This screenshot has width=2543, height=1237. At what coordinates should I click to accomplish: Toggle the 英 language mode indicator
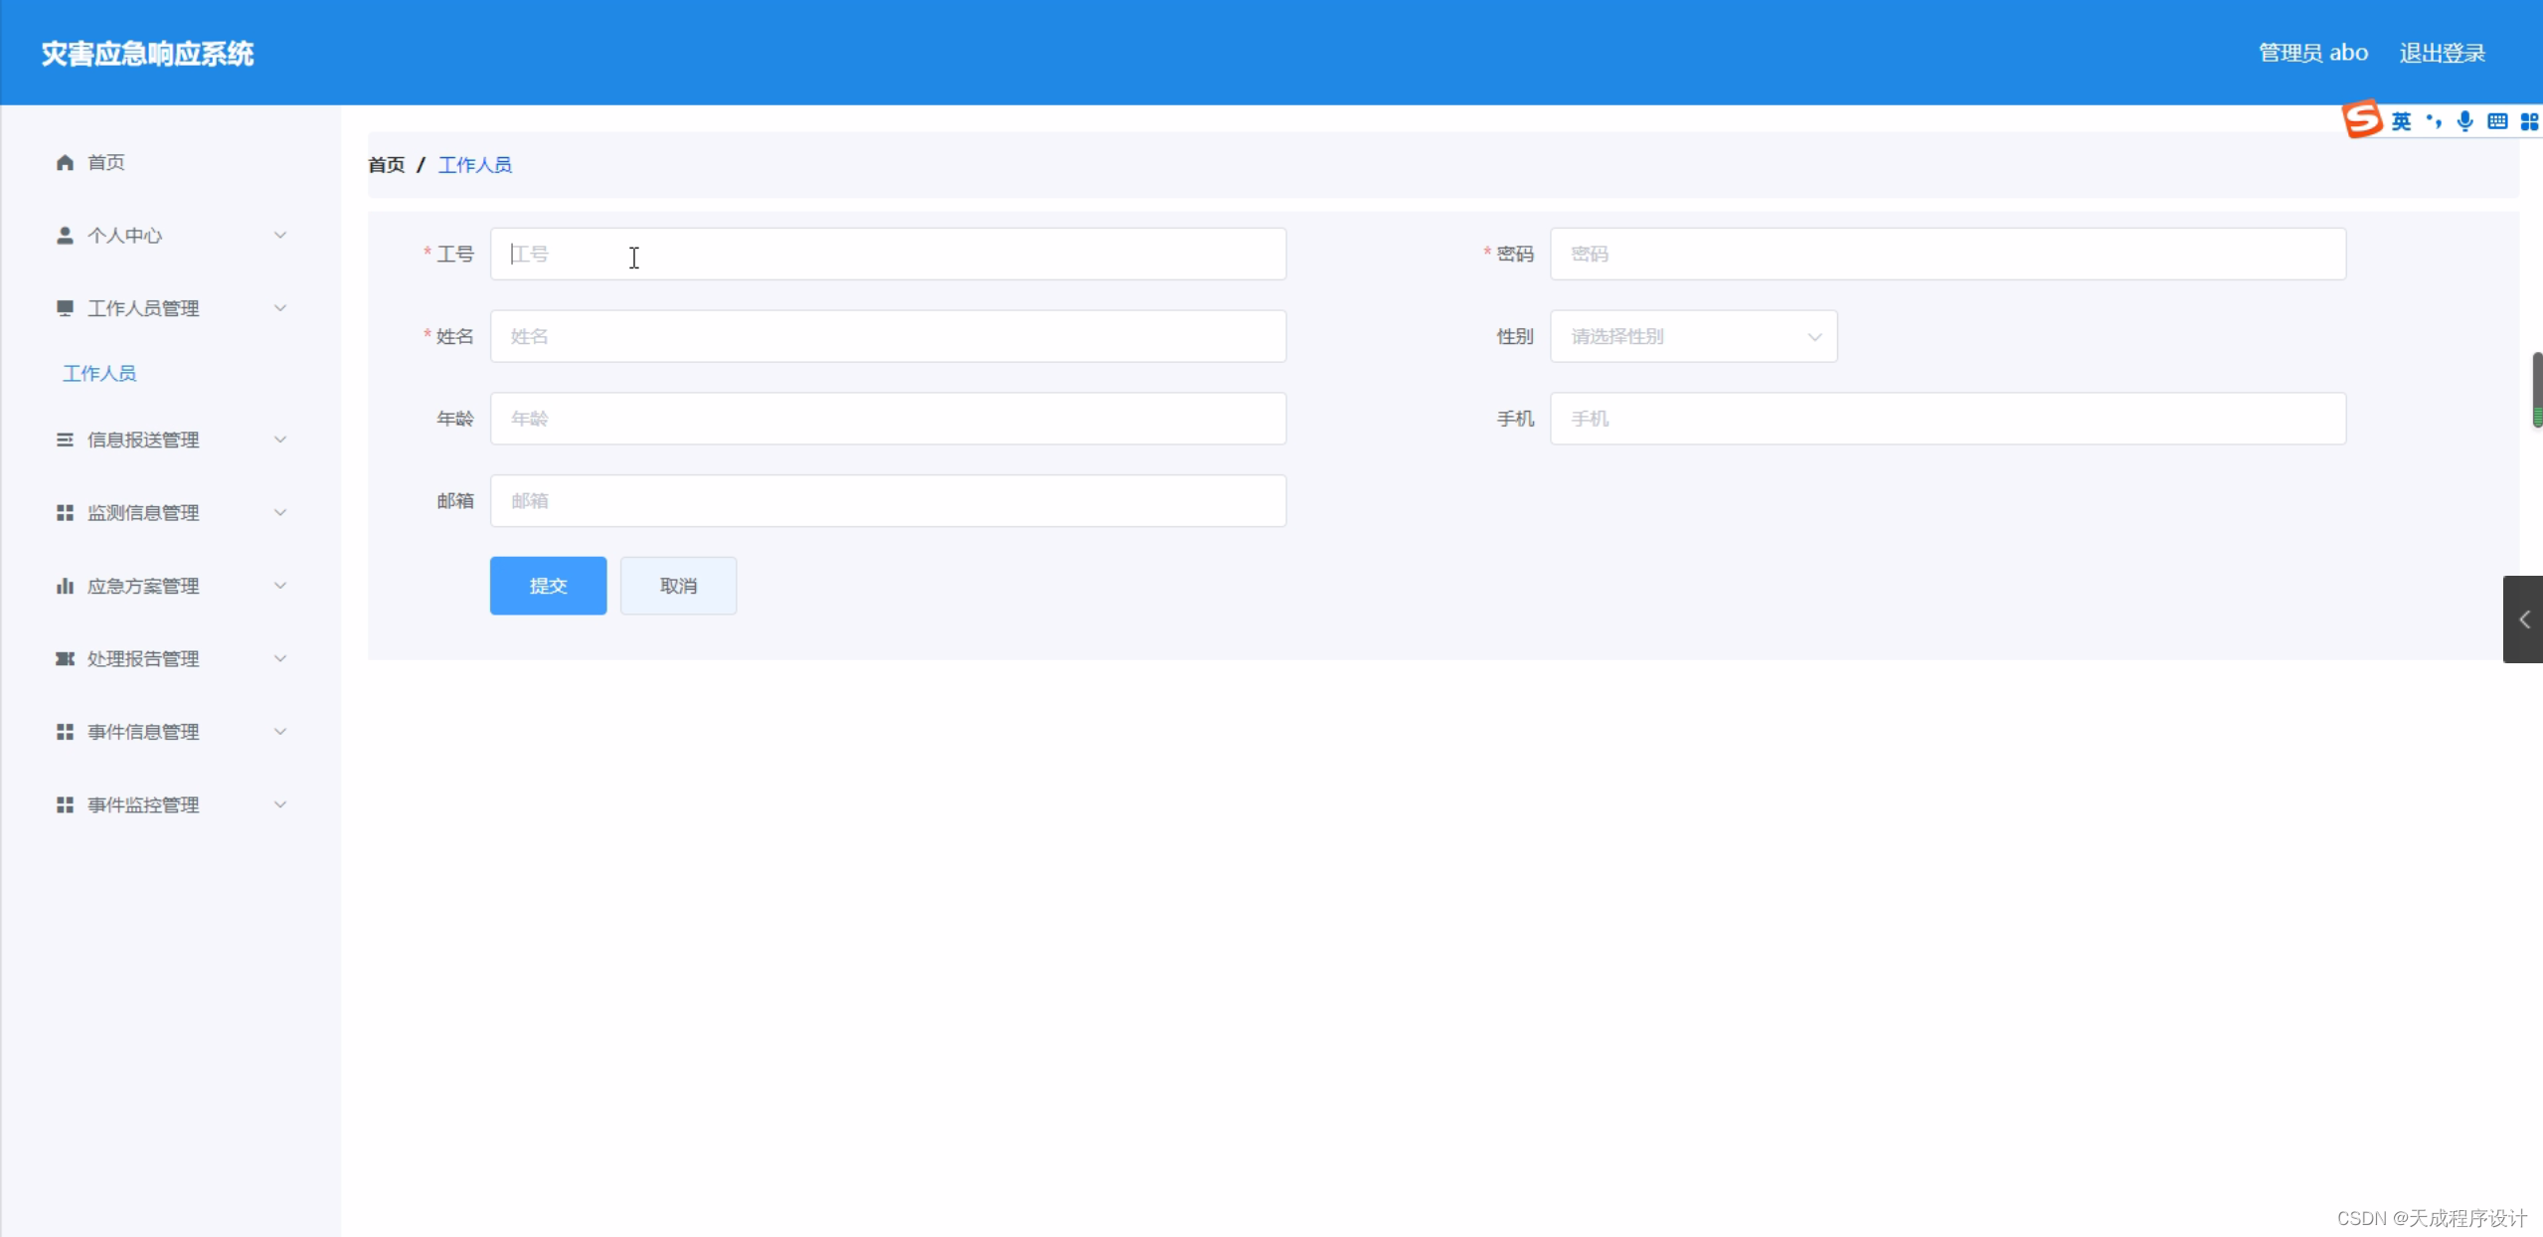(2401, 121)
